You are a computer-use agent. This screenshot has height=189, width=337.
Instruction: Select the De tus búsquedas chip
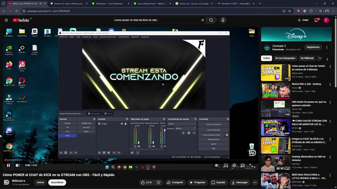point(285,58)
